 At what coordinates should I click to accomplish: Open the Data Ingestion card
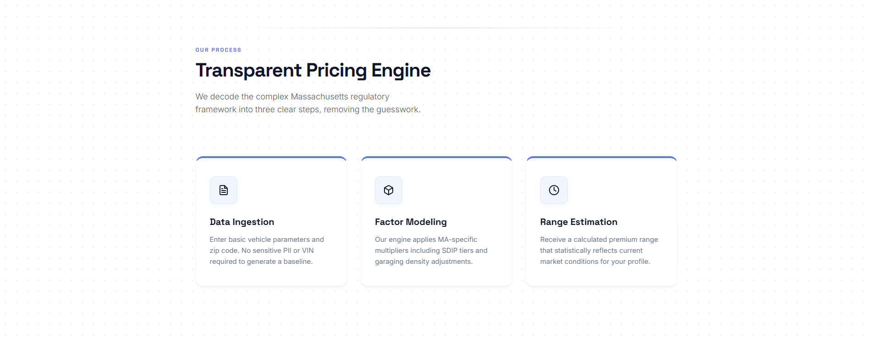tap(271, 221)
